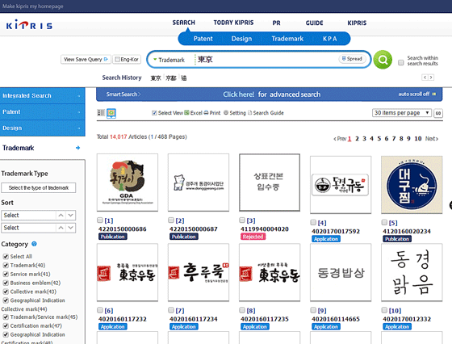Image resolution: width=452 pixels, height=344 pixels.
Task: Open the Category help question icon
Action: (34, 244)
